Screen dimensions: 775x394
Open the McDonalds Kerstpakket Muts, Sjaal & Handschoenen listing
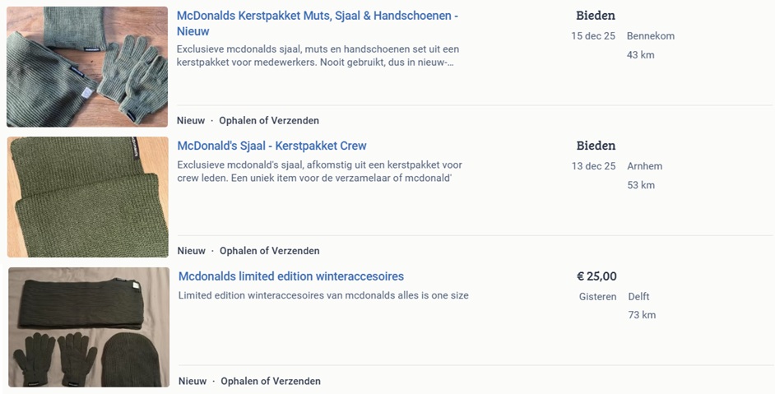(x=317, y=16)
